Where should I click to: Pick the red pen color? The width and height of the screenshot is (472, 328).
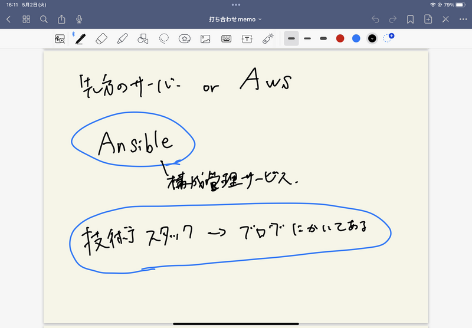coord(340,38)
